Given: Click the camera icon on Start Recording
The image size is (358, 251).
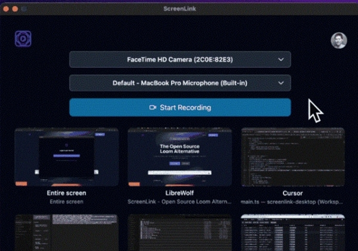Looking at the screenshot, I should [x=153, y=108].
